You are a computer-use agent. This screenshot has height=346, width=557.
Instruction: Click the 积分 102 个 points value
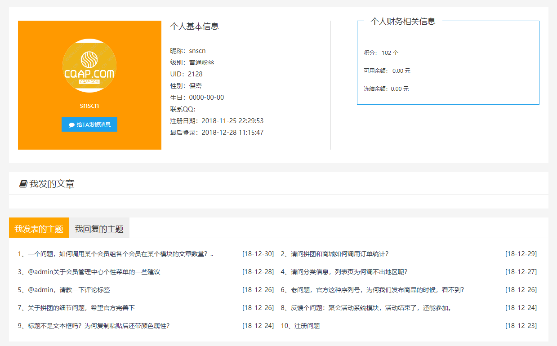[x=389, y=53]
